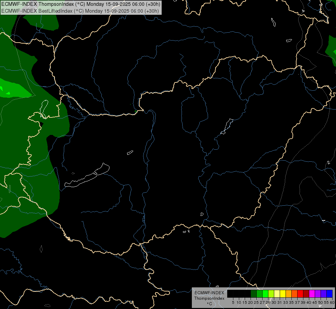Click the legend tick label '55'
The width and height of the screenshot is (336, 309).
tap(327, 302)
